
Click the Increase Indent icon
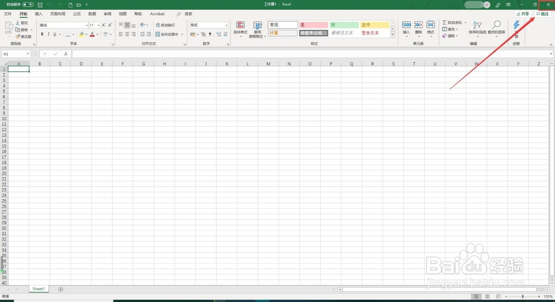point(149,34)
